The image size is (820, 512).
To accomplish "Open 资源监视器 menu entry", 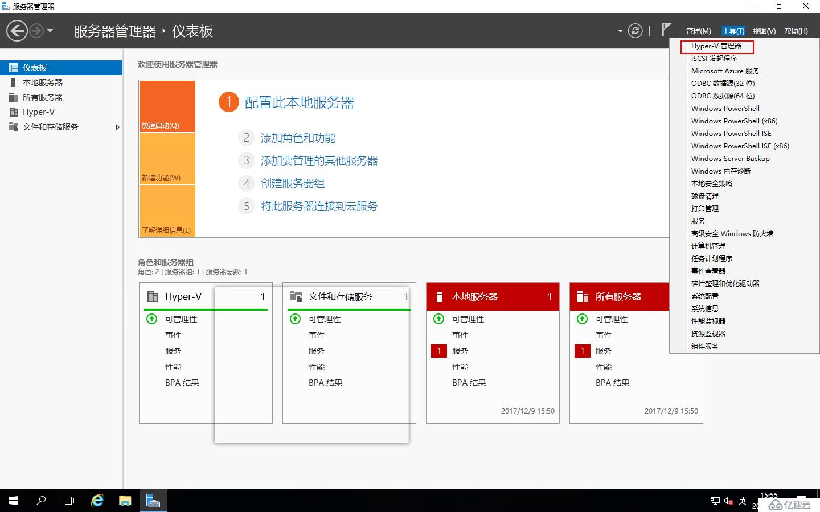I will click(708, 334).
